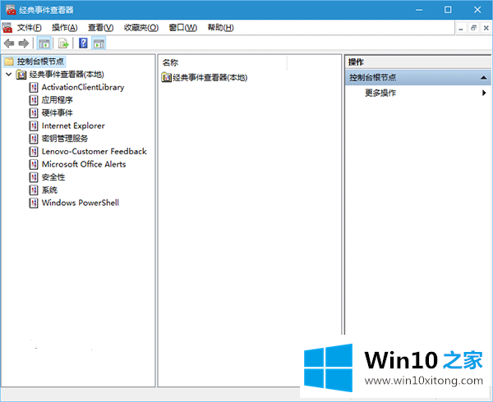This screenshot has height=402, width=493.
Task: Click the Back arrow toolbar button
Action: pos(9,43)
